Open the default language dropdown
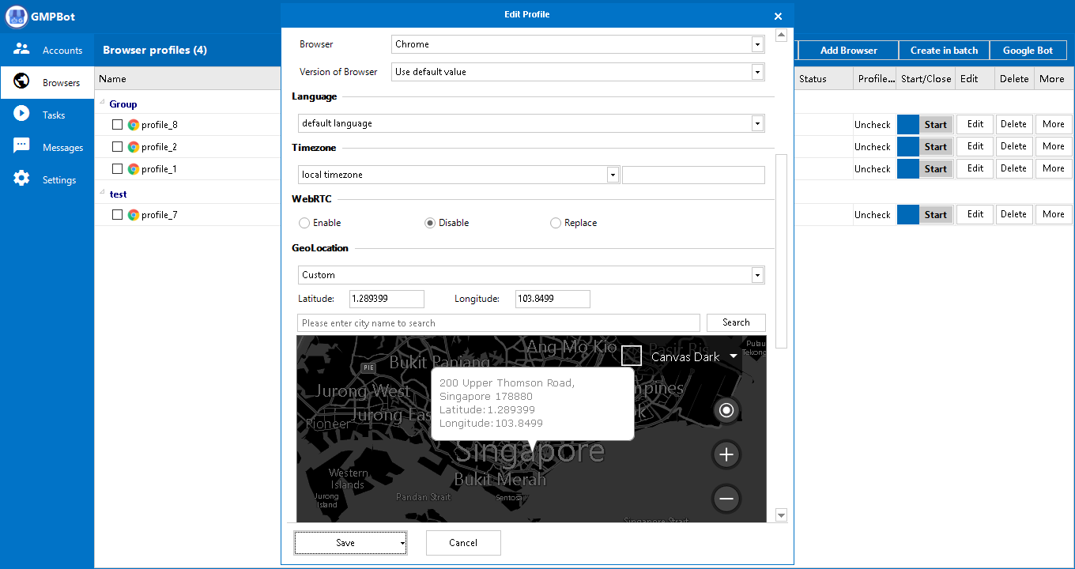The width and height of the screenshot is (1075, 569). point(757,123)
